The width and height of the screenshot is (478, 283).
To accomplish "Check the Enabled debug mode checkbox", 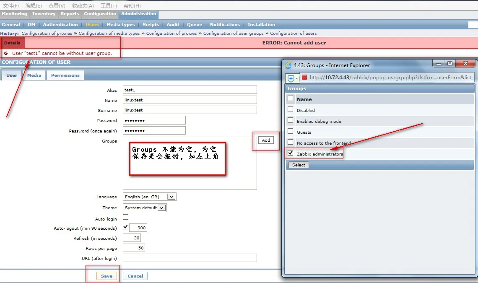I will (x=291, y=120).
